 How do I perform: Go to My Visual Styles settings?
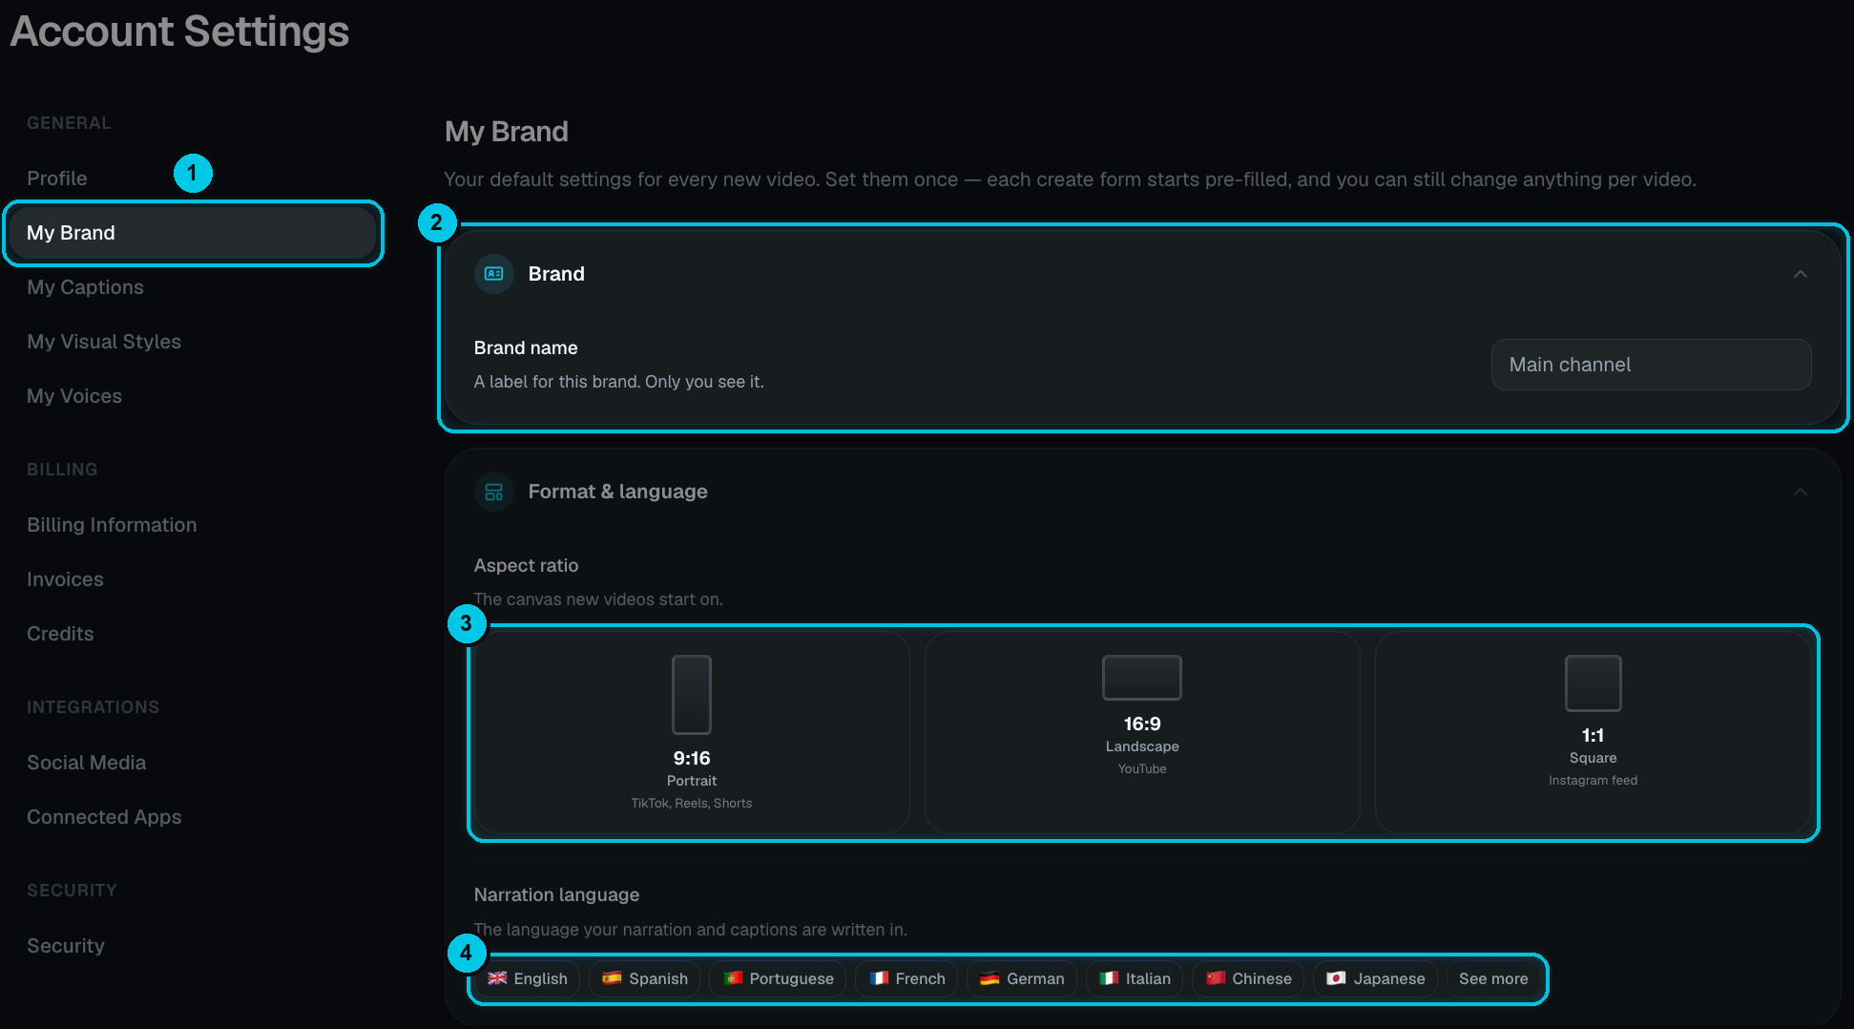(104, 342)
